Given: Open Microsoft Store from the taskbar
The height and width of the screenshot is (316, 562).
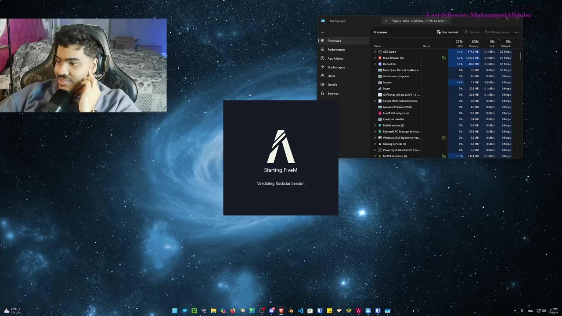Looking at the screenshot, I should coord(310,311).
